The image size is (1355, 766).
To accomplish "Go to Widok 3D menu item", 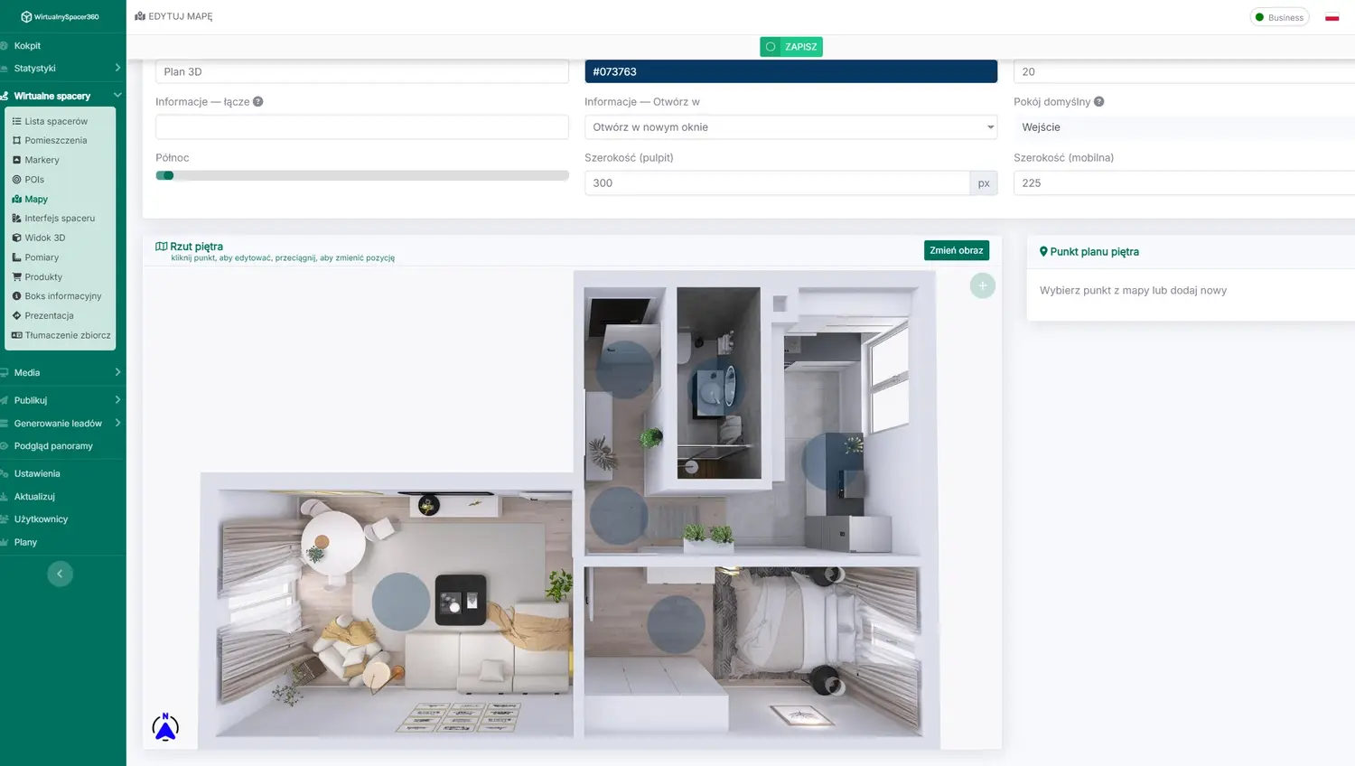I will [x=44, y=238].
